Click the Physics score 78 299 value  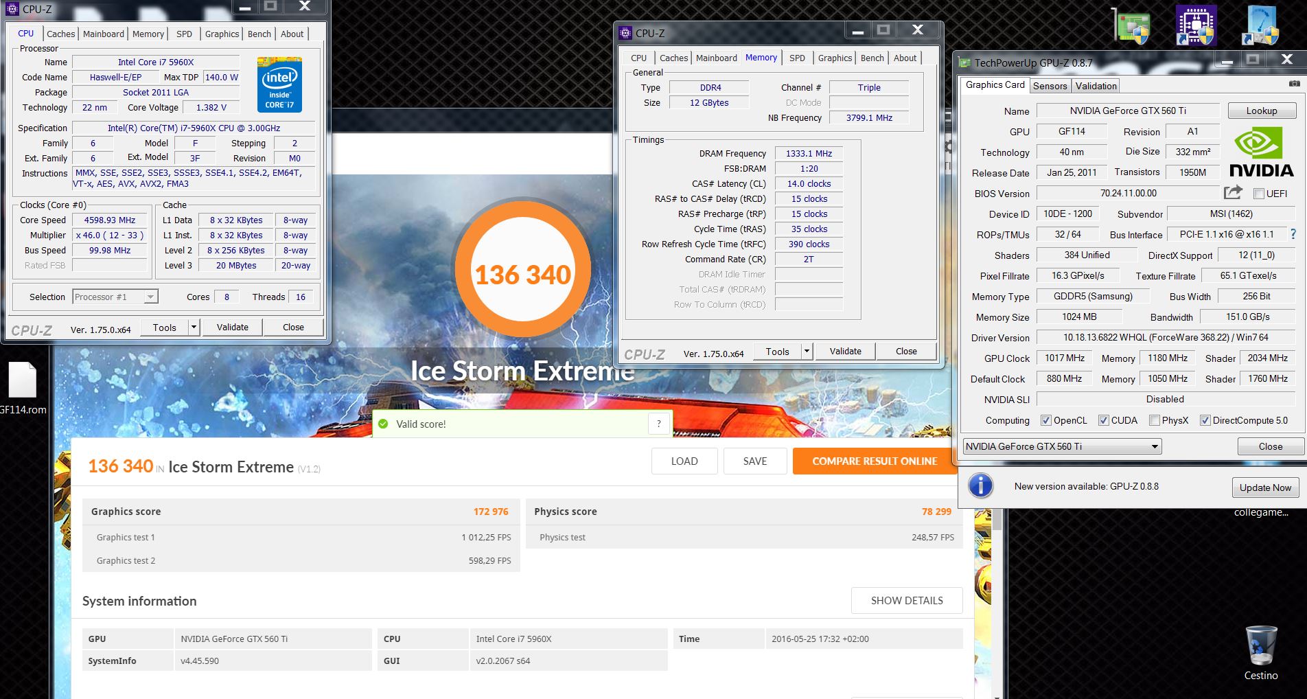click(936, 512)
